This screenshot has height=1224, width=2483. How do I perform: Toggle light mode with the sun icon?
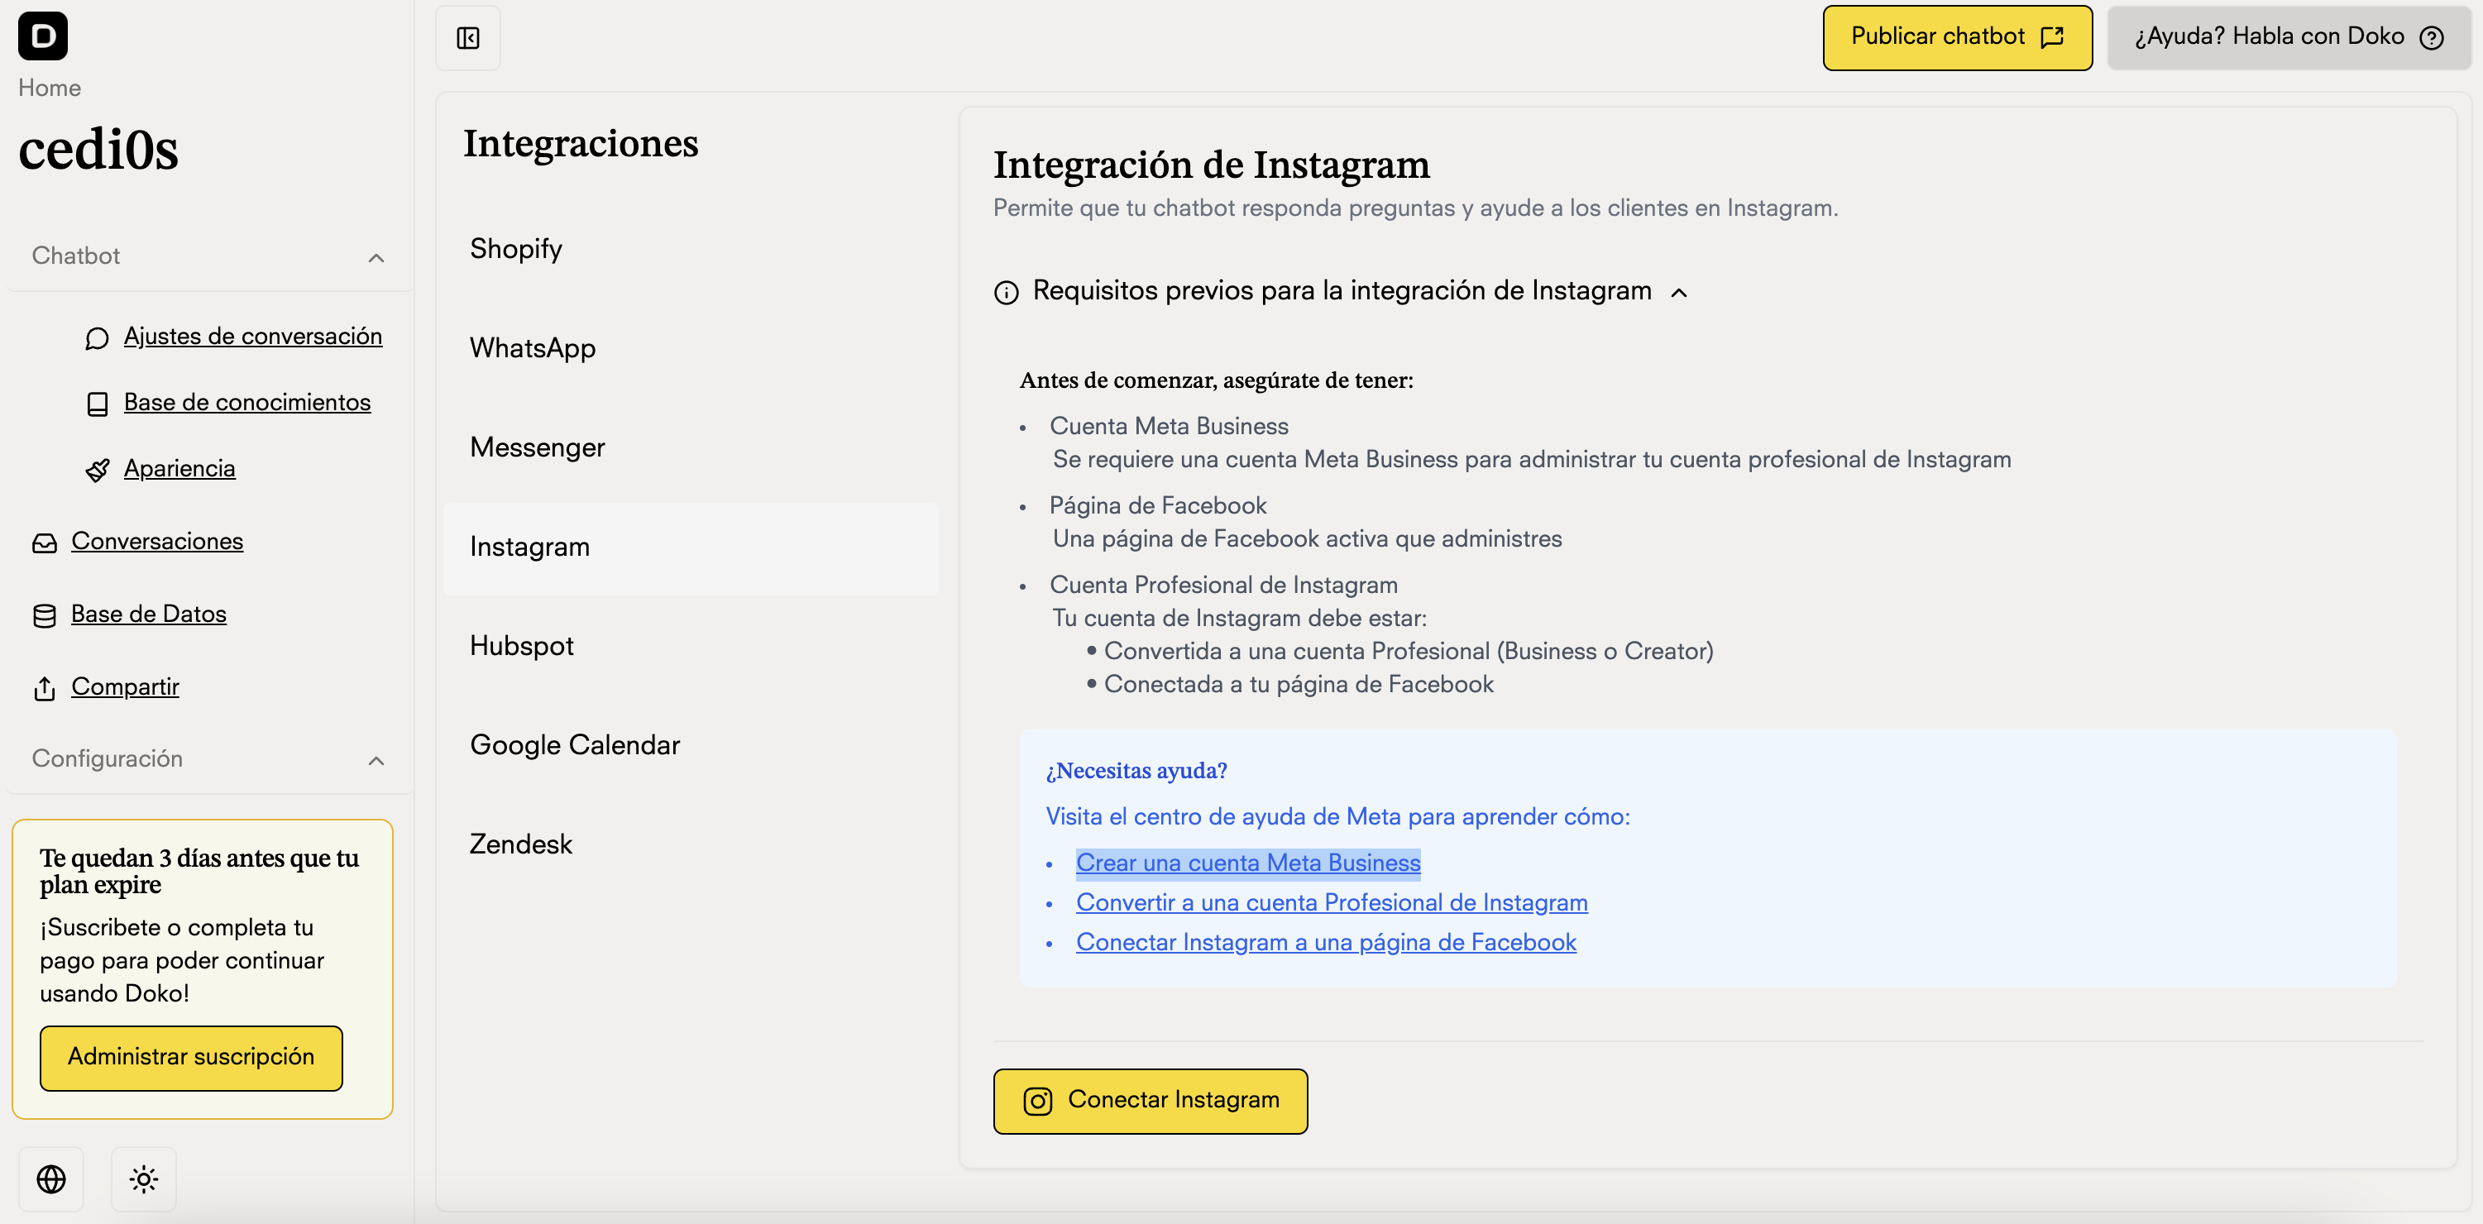tap(142, 1179)
